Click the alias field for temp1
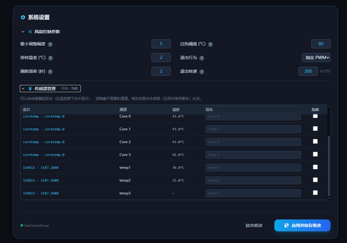 coord(253,168)
